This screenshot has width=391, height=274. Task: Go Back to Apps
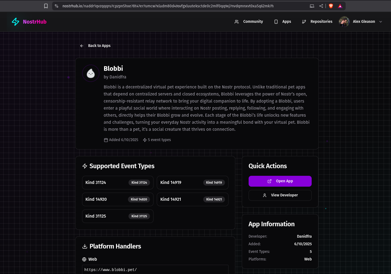pos(95,46)
